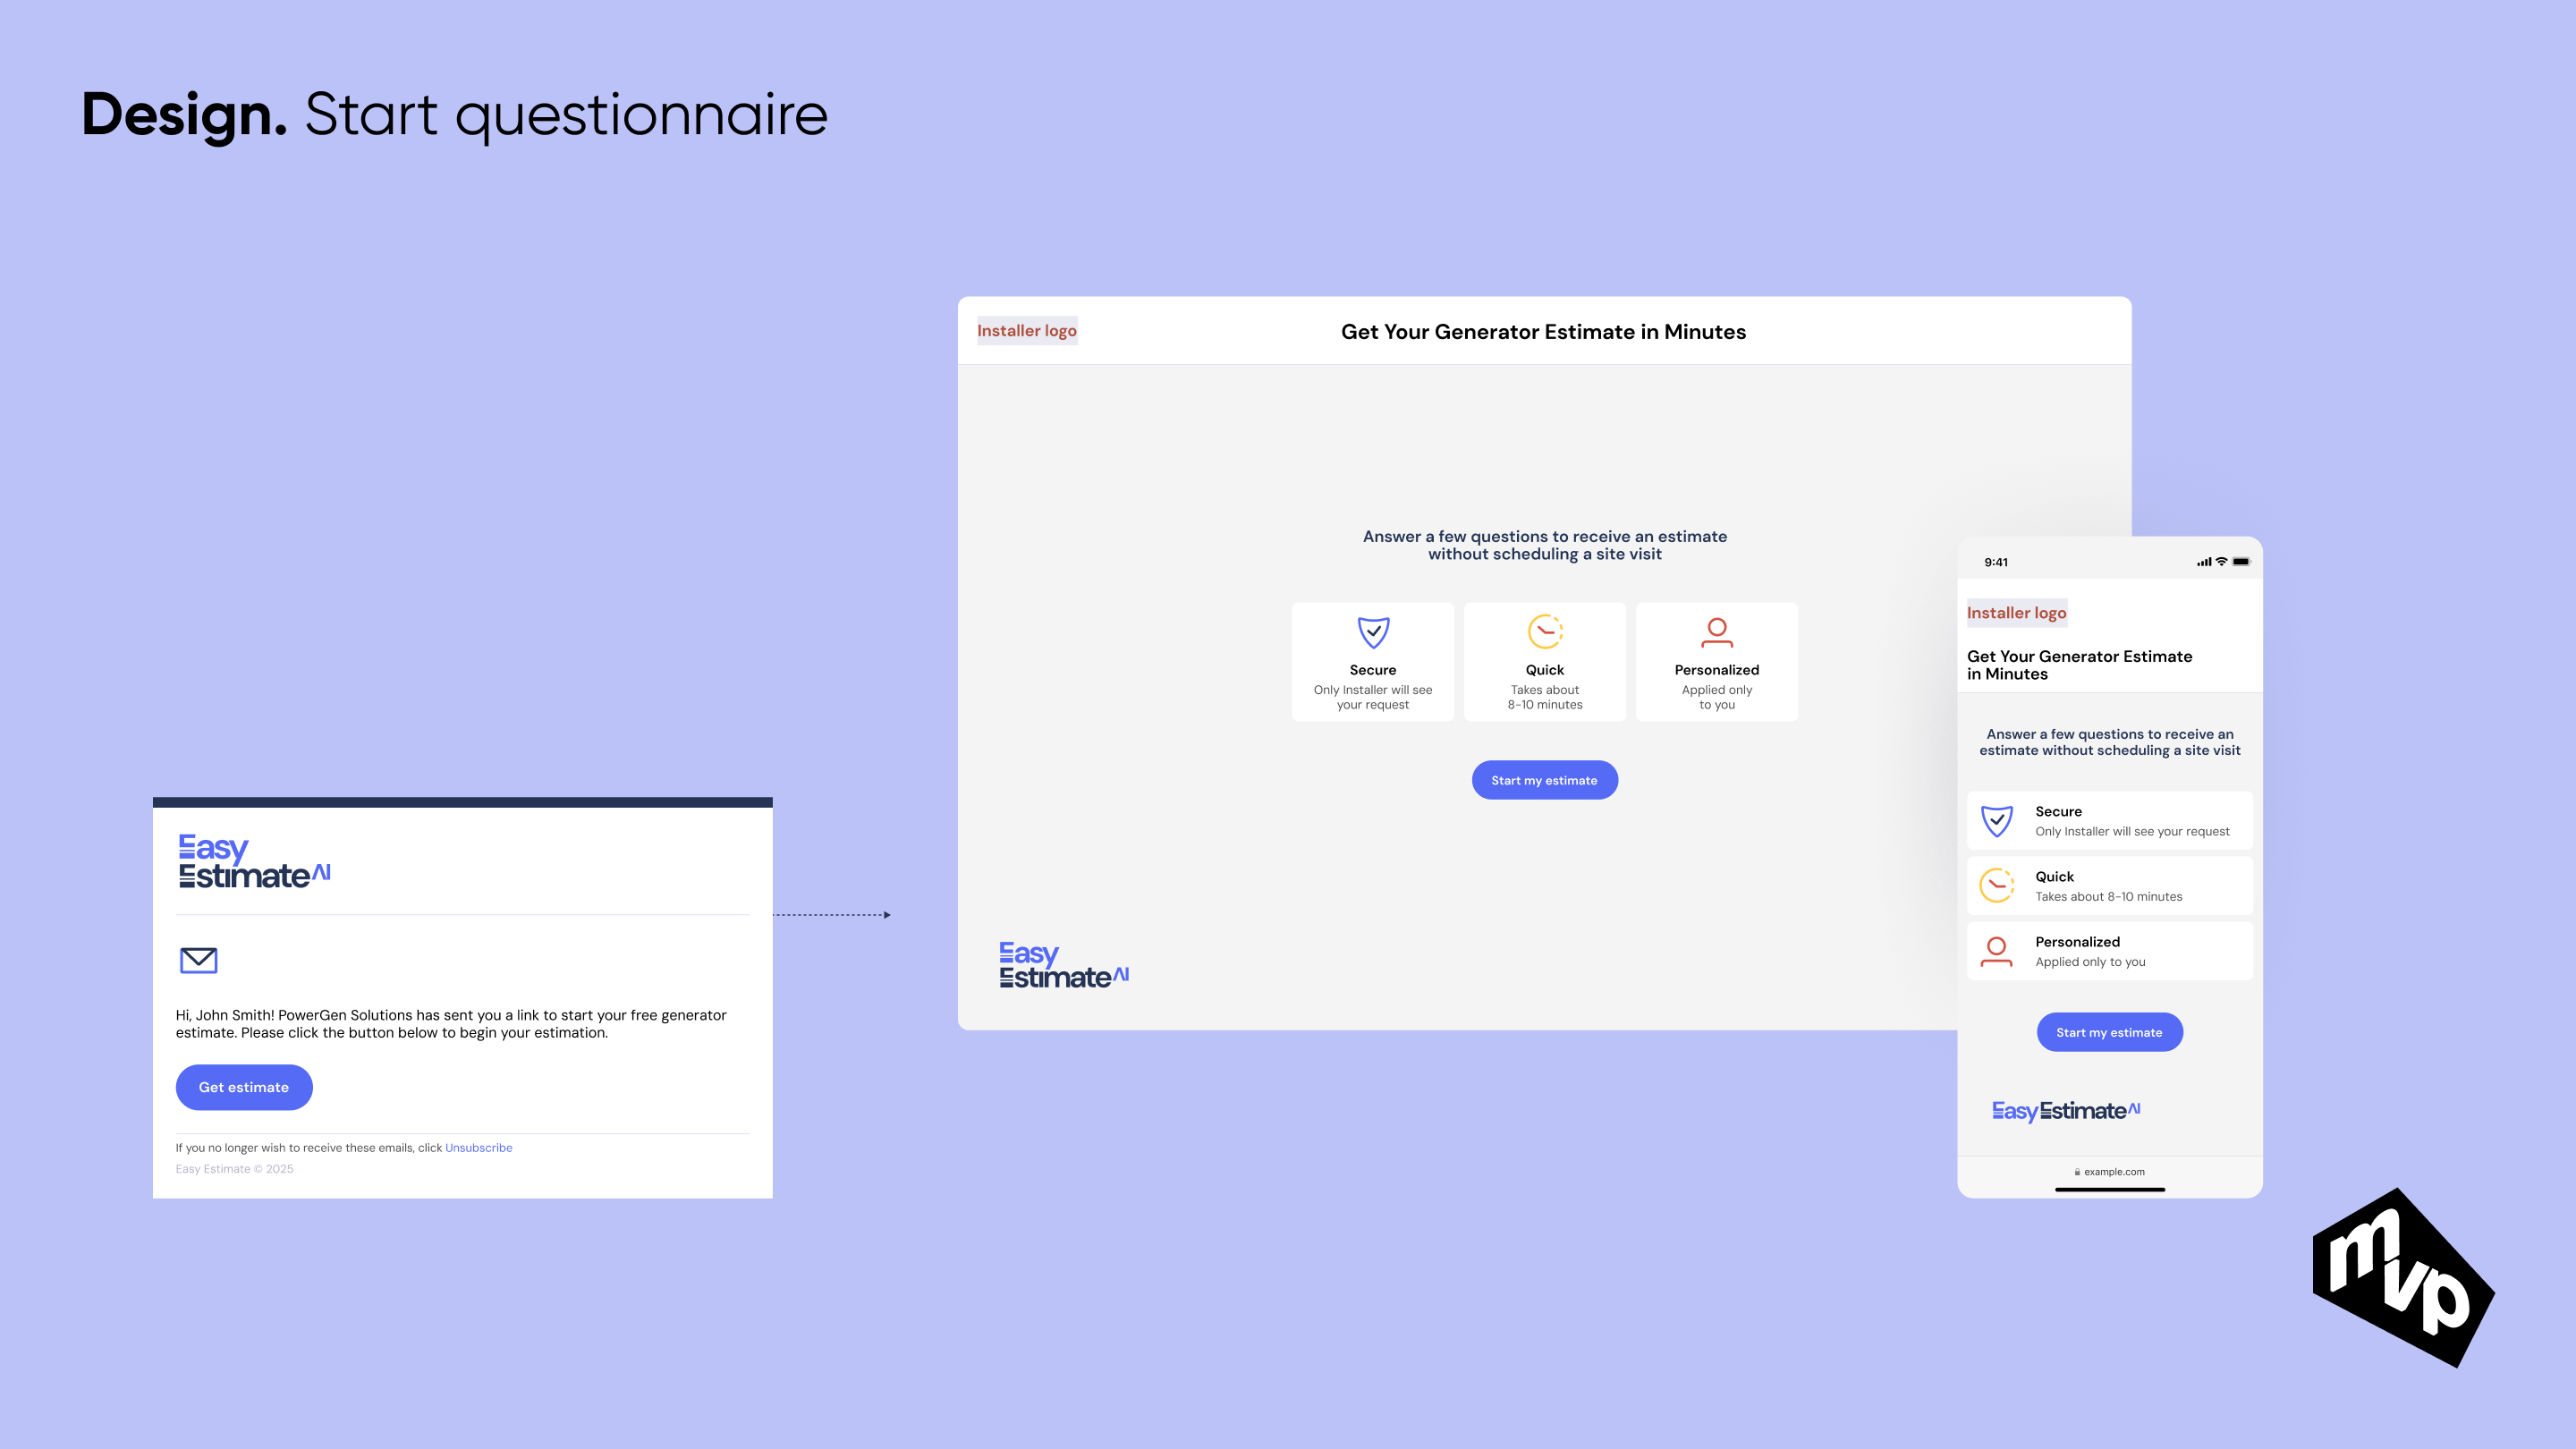Tap the mobile Start my estimate button
Image resolution: width=2576 pixels, height=1449 pixels.
pyautogui.click(x=2109, y=1032)
